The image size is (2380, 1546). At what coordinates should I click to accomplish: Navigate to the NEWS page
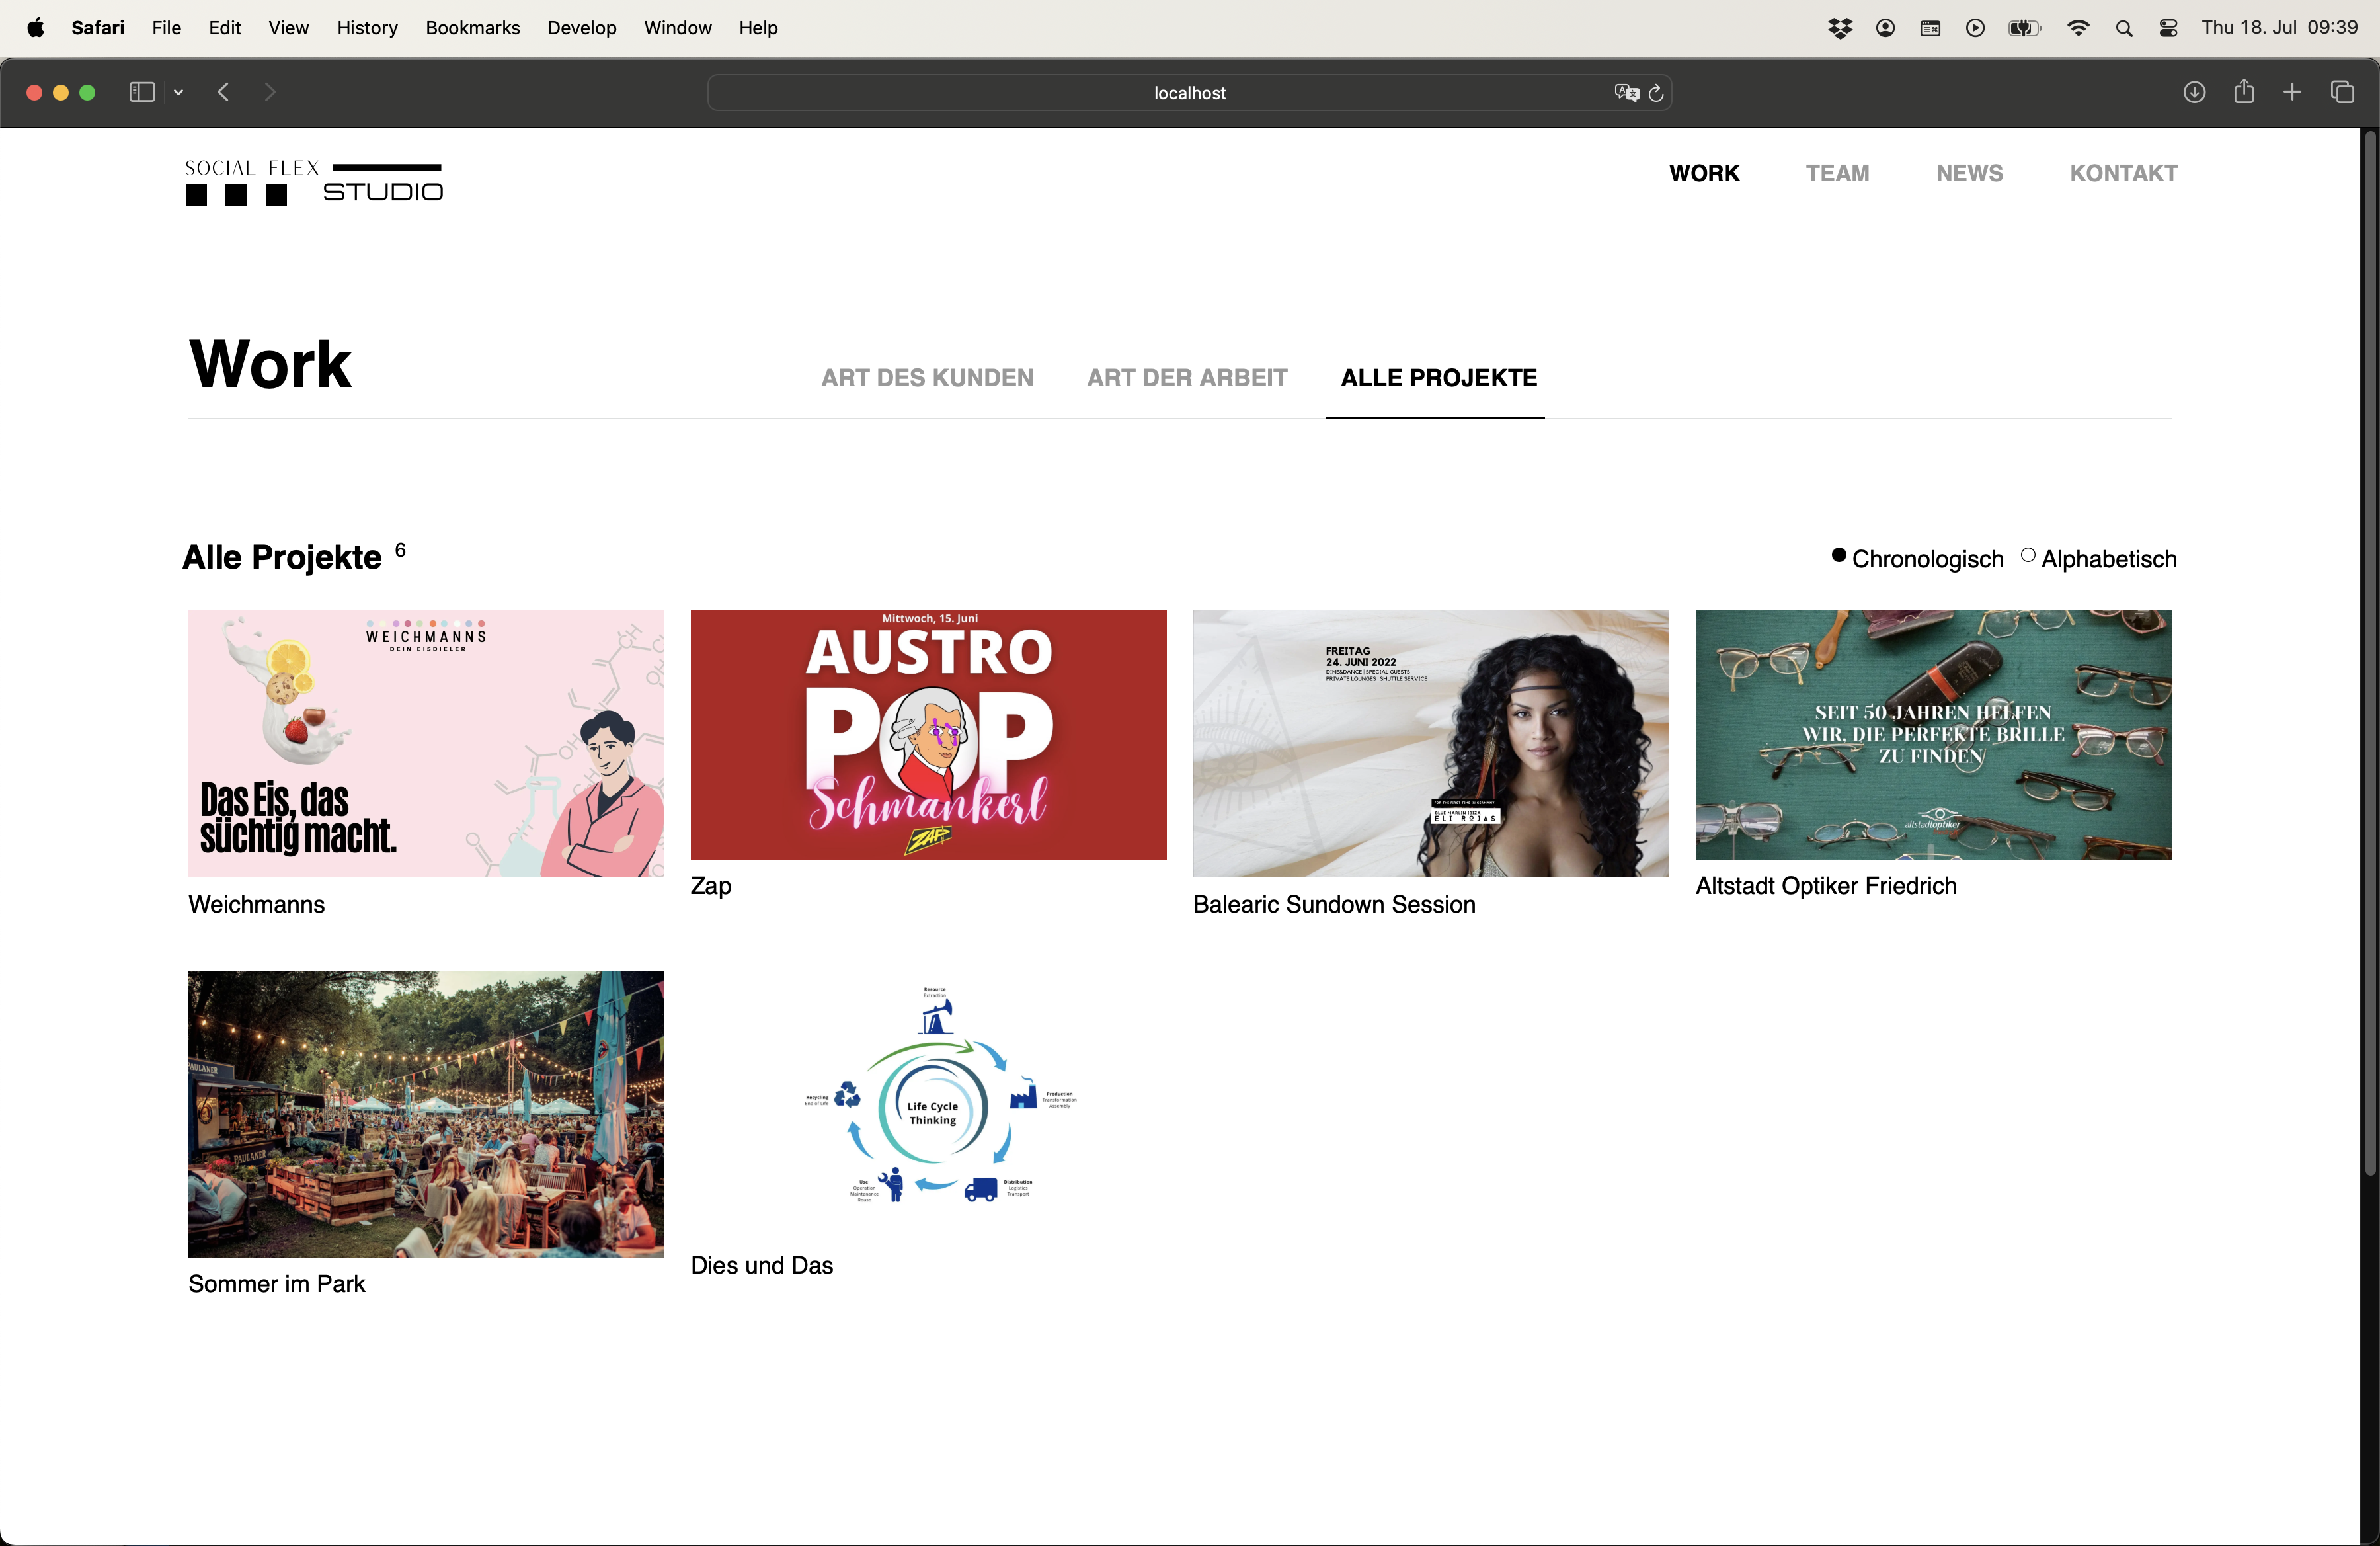pos(1969,173)
